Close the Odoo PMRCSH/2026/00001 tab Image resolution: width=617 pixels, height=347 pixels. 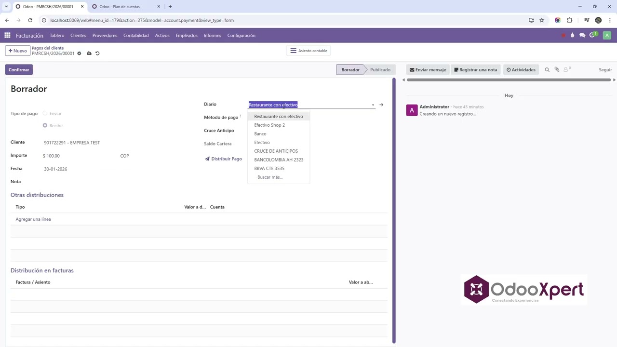82,6
